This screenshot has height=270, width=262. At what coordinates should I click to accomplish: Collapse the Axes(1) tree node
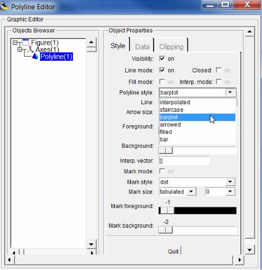[20, 49]
